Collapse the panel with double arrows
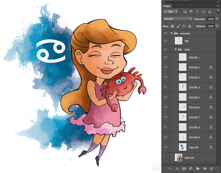Screen dimensions: 221x173 click(218, 2)
